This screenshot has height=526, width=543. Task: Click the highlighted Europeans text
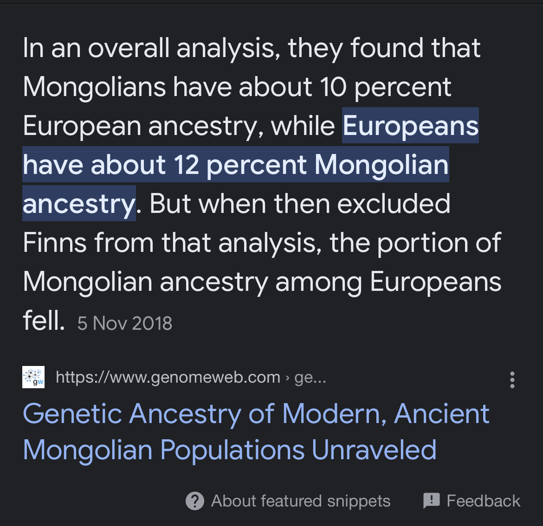tap(410, 126)
